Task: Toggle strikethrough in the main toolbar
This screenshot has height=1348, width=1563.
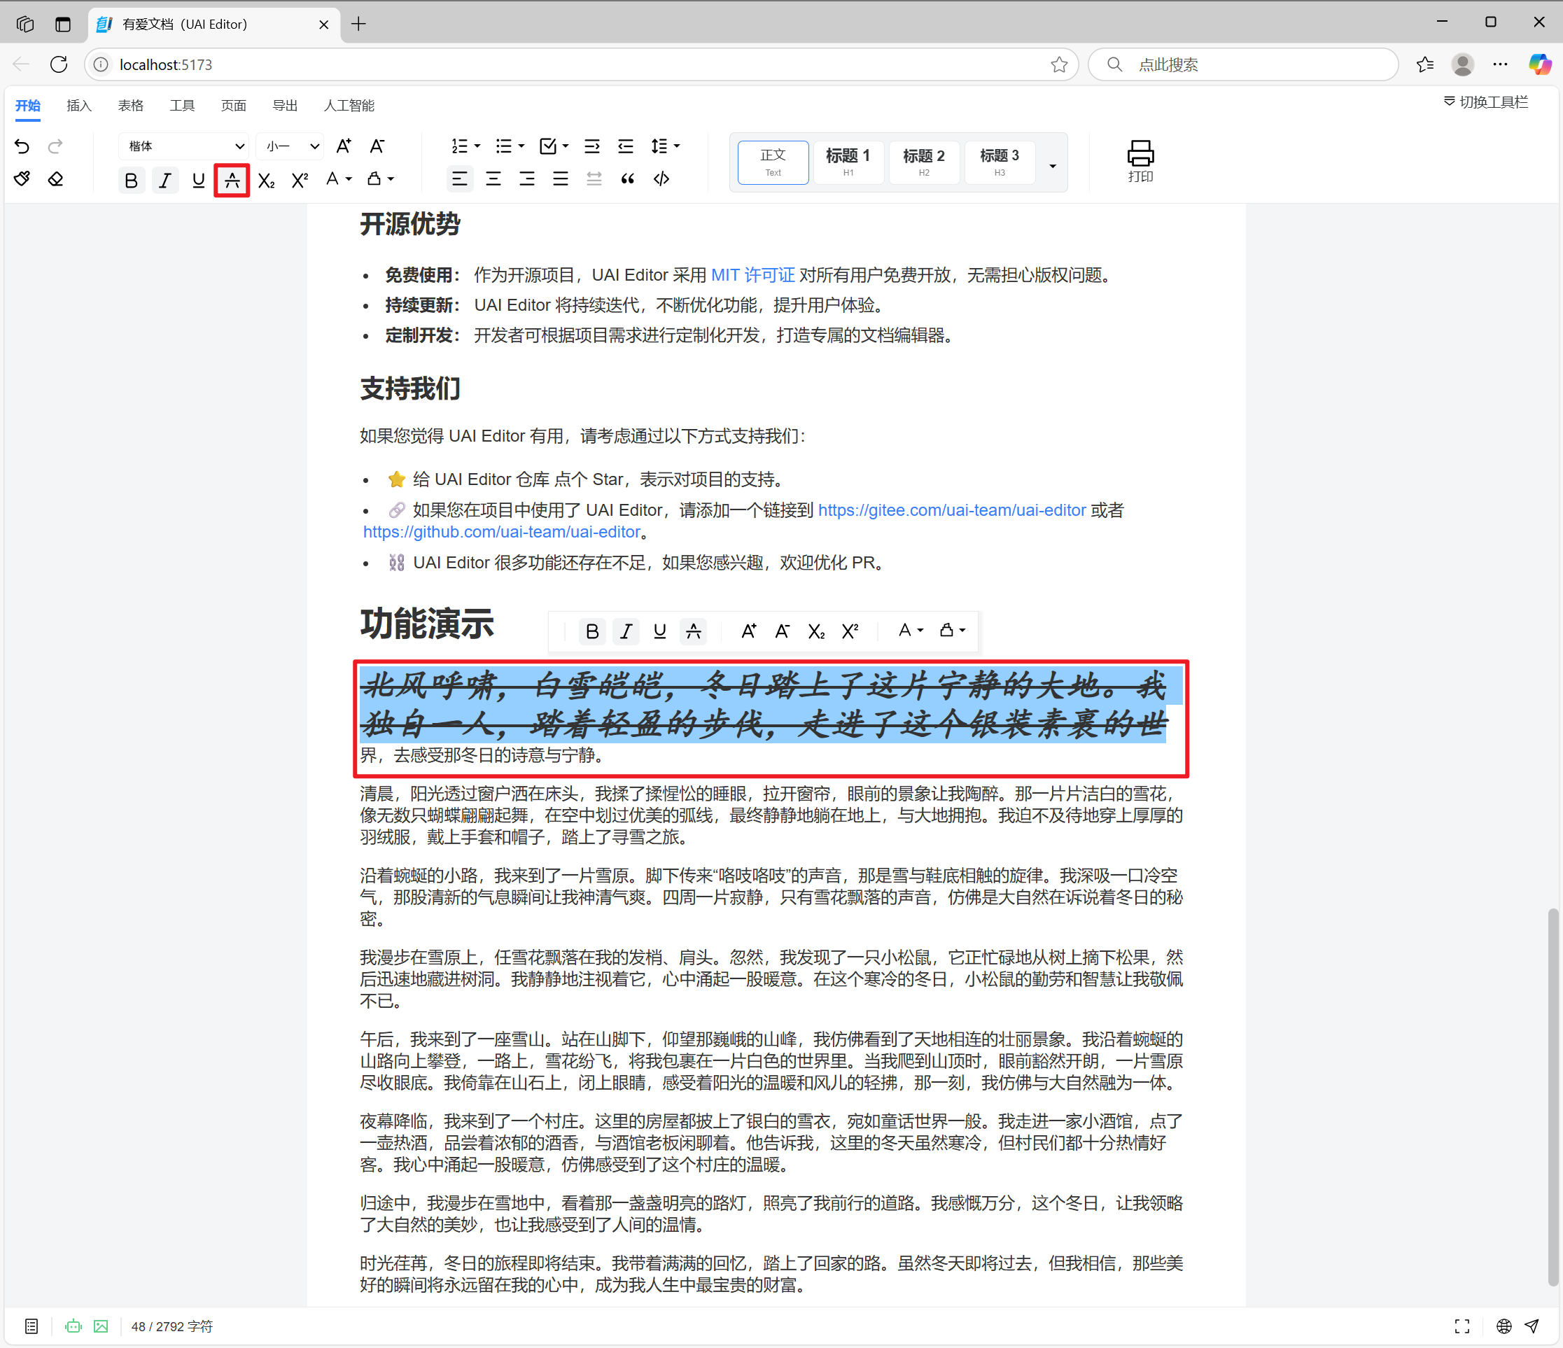Action: click(232, 181)
